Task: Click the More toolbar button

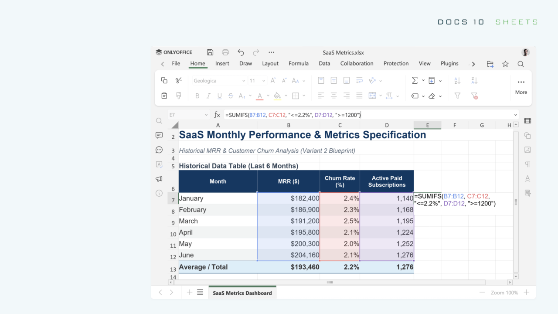Action: (x=521, y=87)
